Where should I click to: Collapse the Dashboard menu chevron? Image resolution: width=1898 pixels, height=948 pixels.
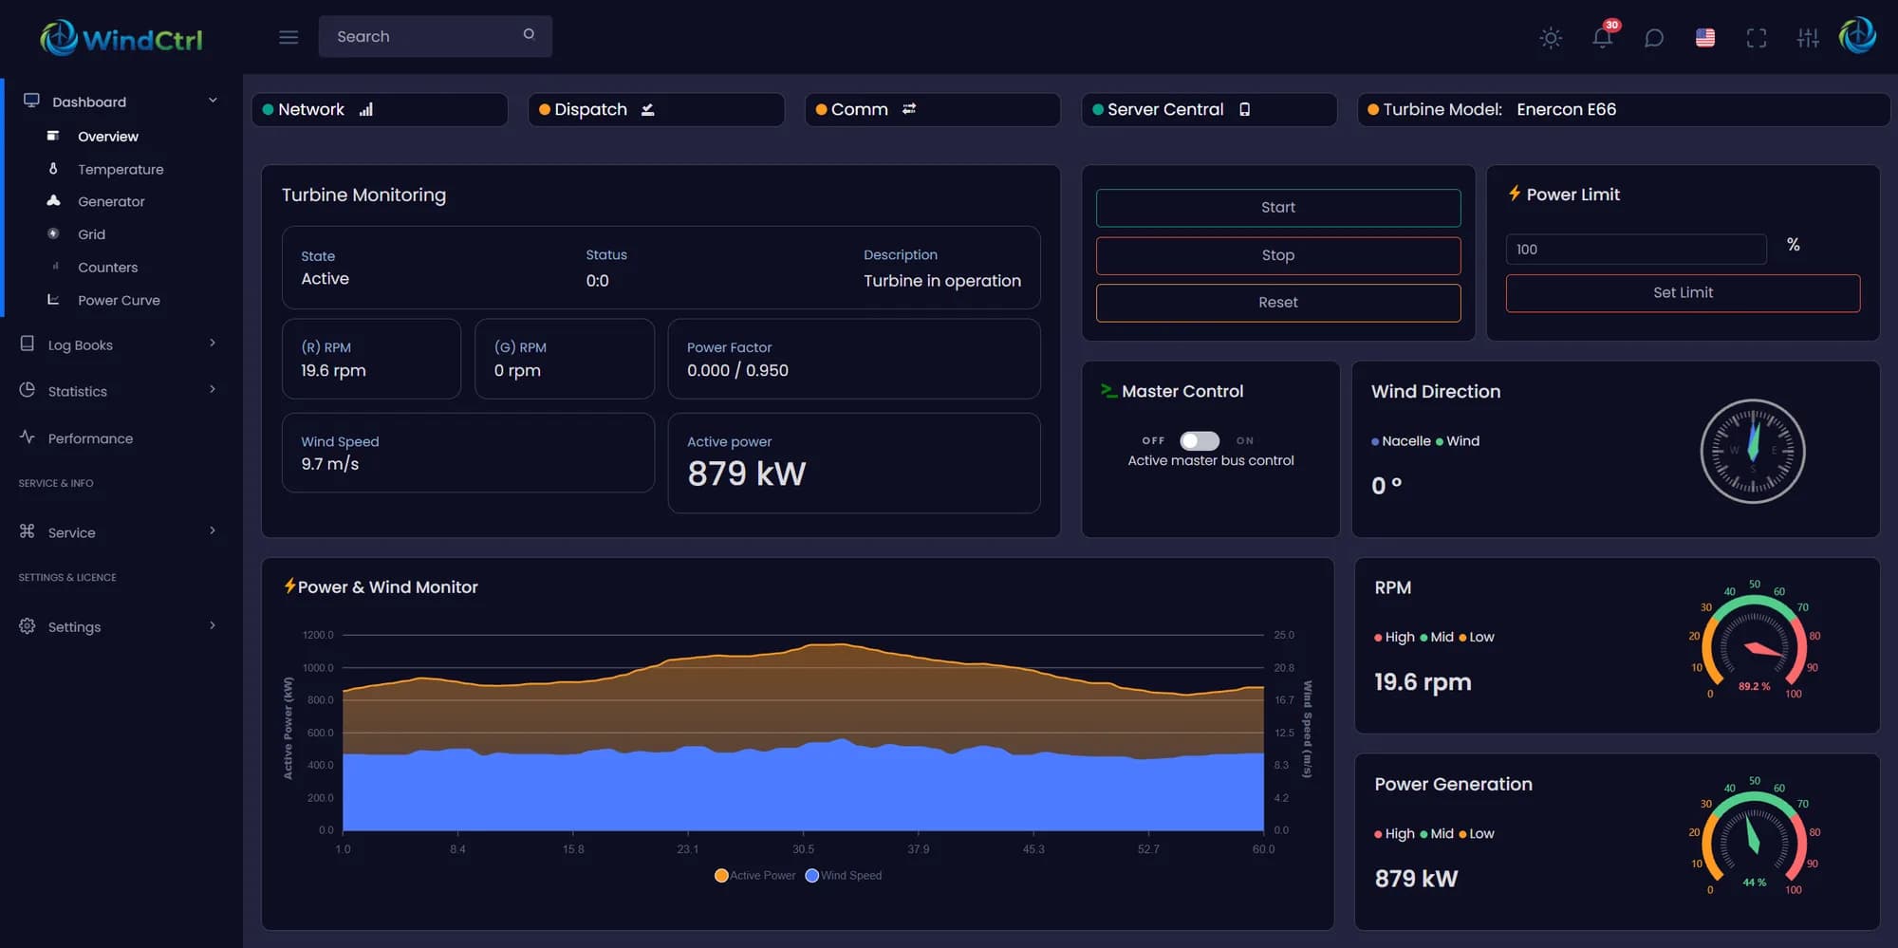point(213,100)
